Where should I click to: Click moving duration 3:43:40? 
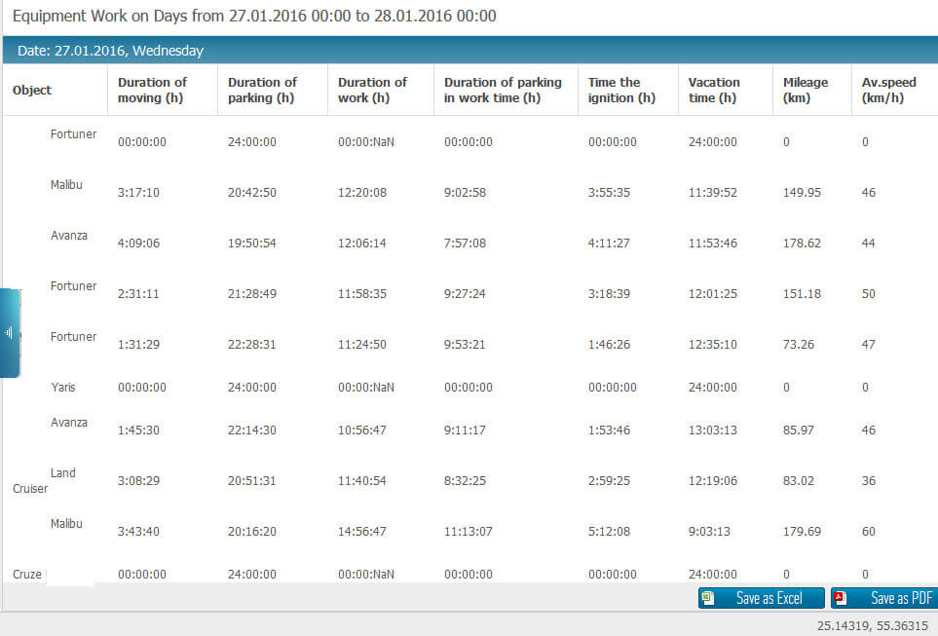pyautogui.click(x=138, y=531)
